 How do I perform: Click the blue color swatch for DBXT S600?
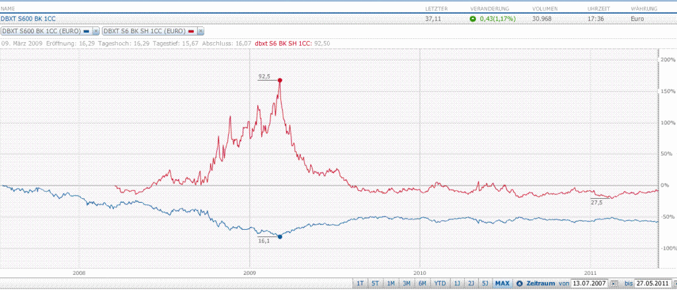click(87, 31)
